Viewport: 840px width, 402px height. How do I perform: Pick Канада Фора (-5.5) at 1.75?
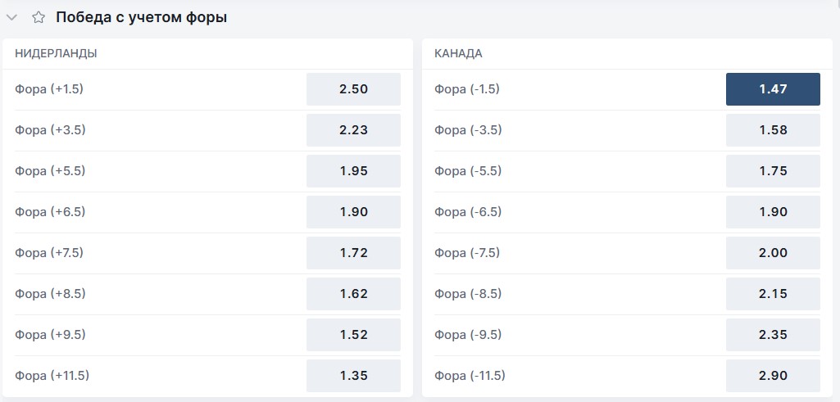coord(773,171)
